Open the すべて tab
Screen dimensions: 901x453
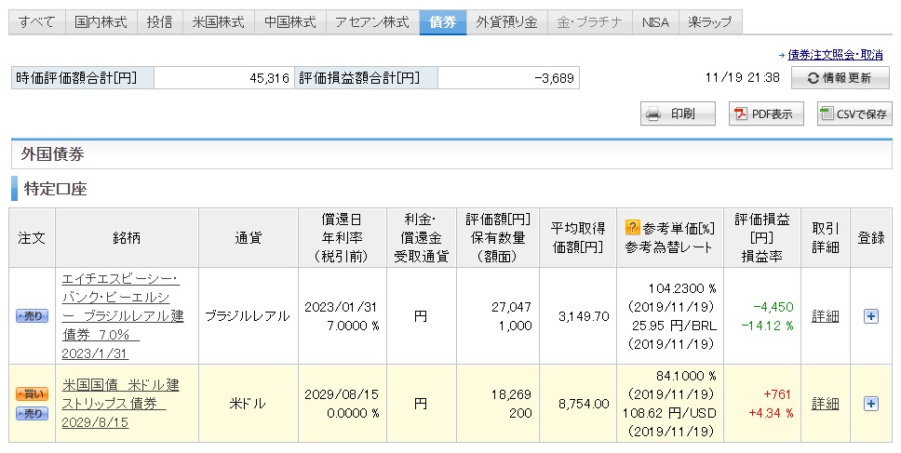tap(37, 22)
